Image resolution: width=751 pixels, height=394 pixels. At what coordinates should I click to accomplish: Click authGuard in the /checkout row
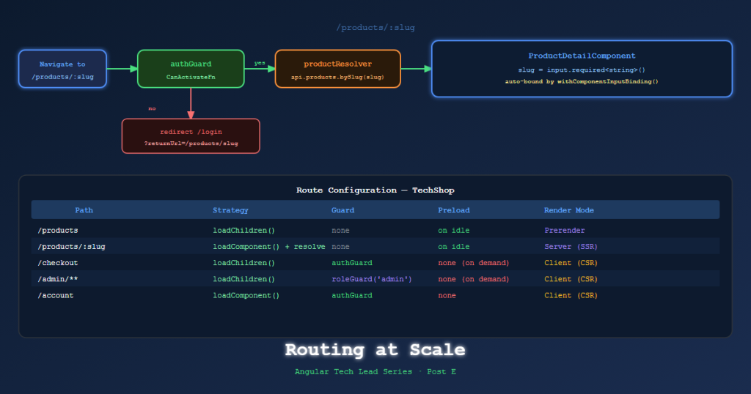click(352, 263)
